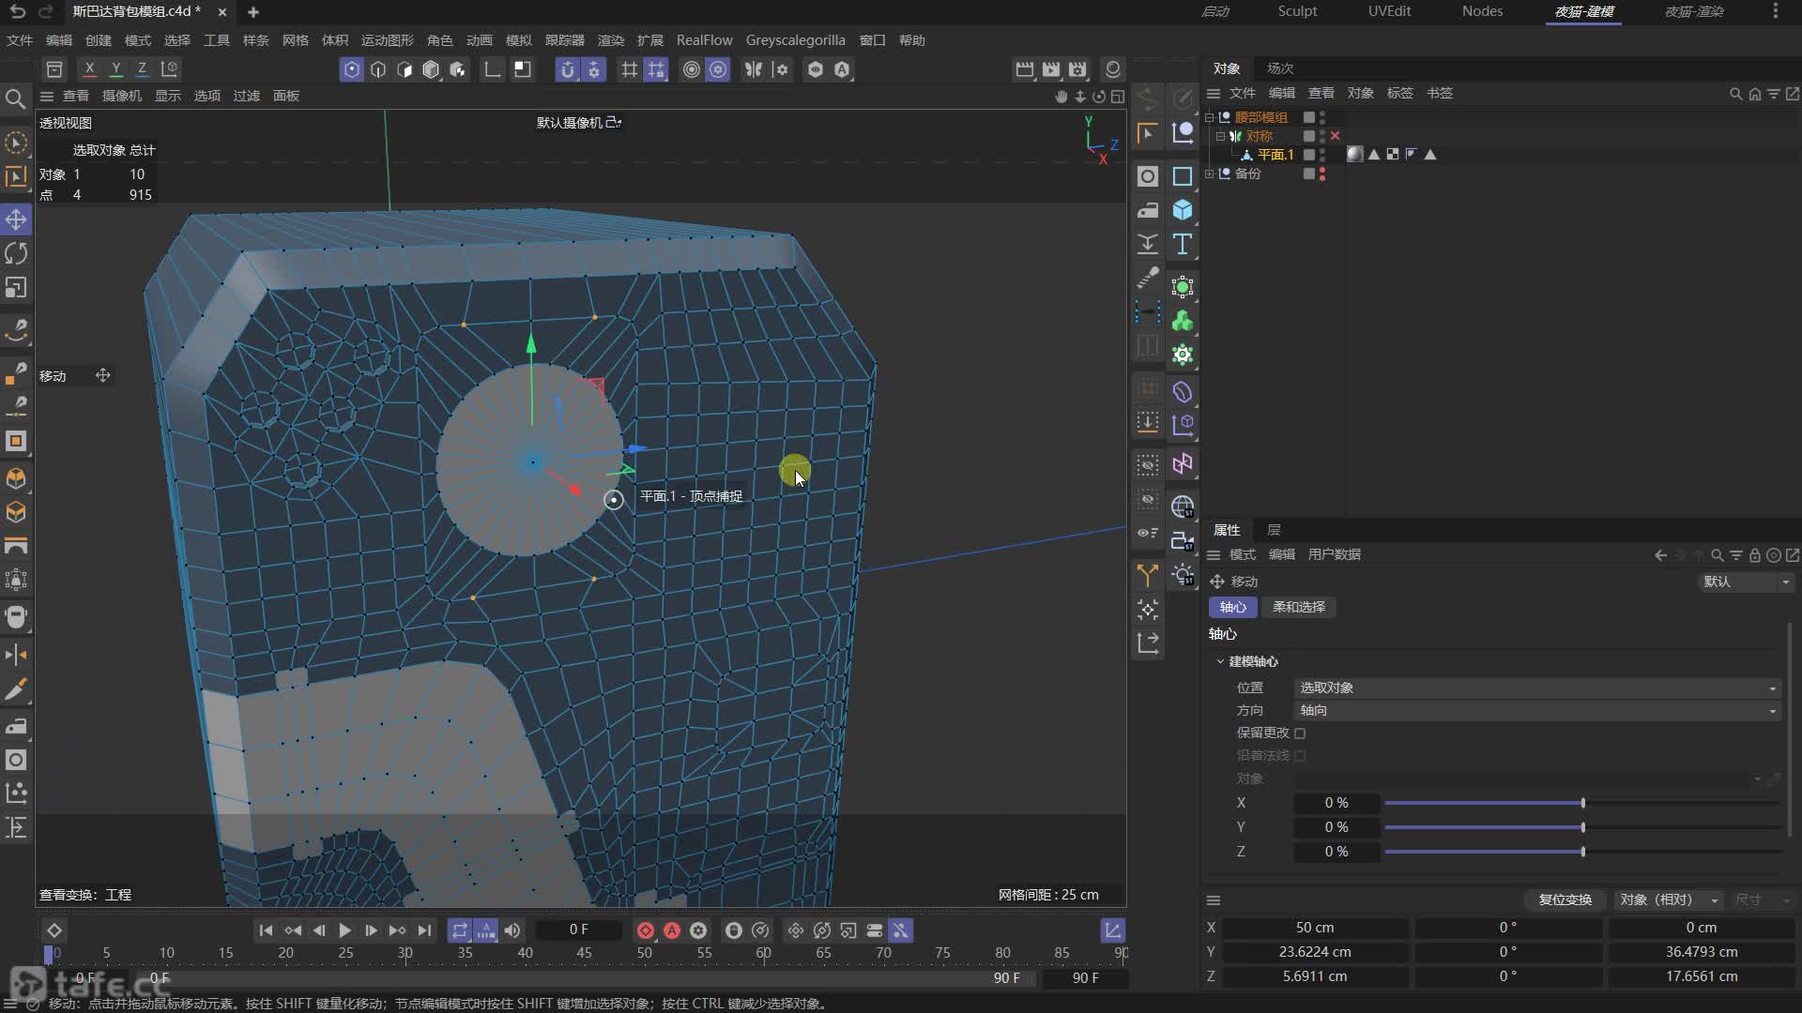Viewport: 1802px width, 1013px height.
Task: Switch to Edges mode in the top toolbar
Action: 378,69
